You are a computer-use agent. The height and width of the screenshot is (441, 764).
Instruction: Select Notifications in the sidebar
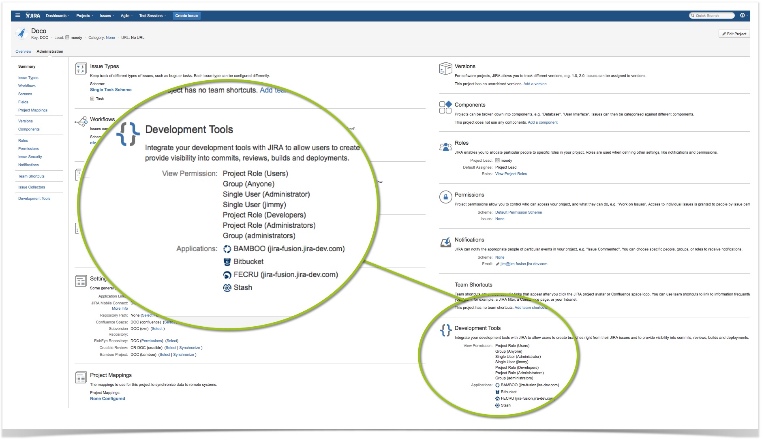[28, 165]
